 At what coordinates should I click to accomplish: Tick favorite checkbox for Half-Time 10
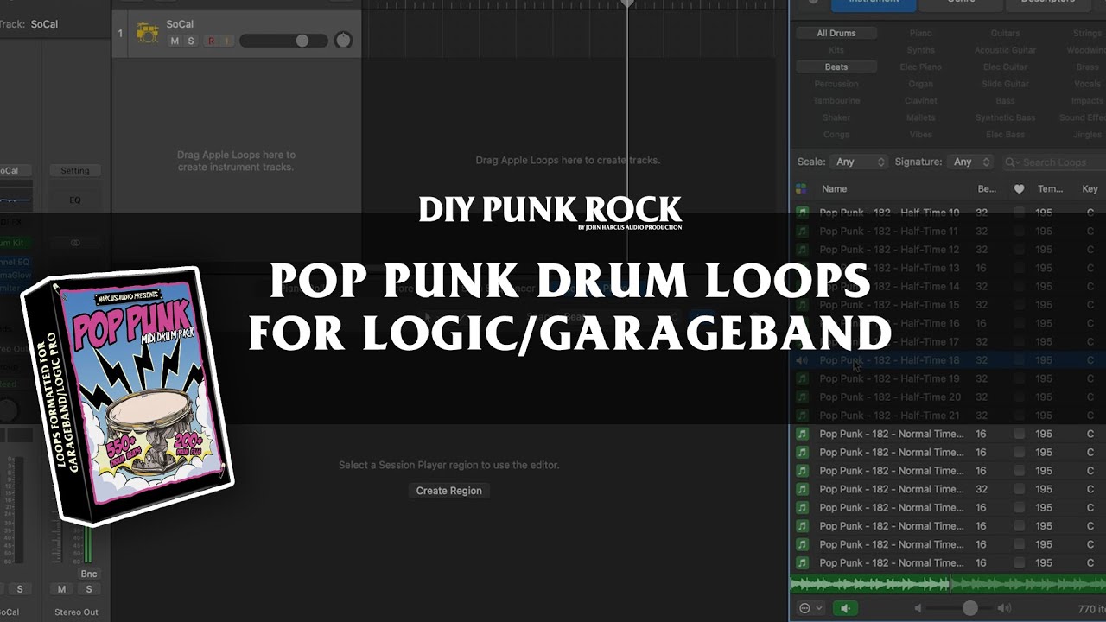point(1019,212)
